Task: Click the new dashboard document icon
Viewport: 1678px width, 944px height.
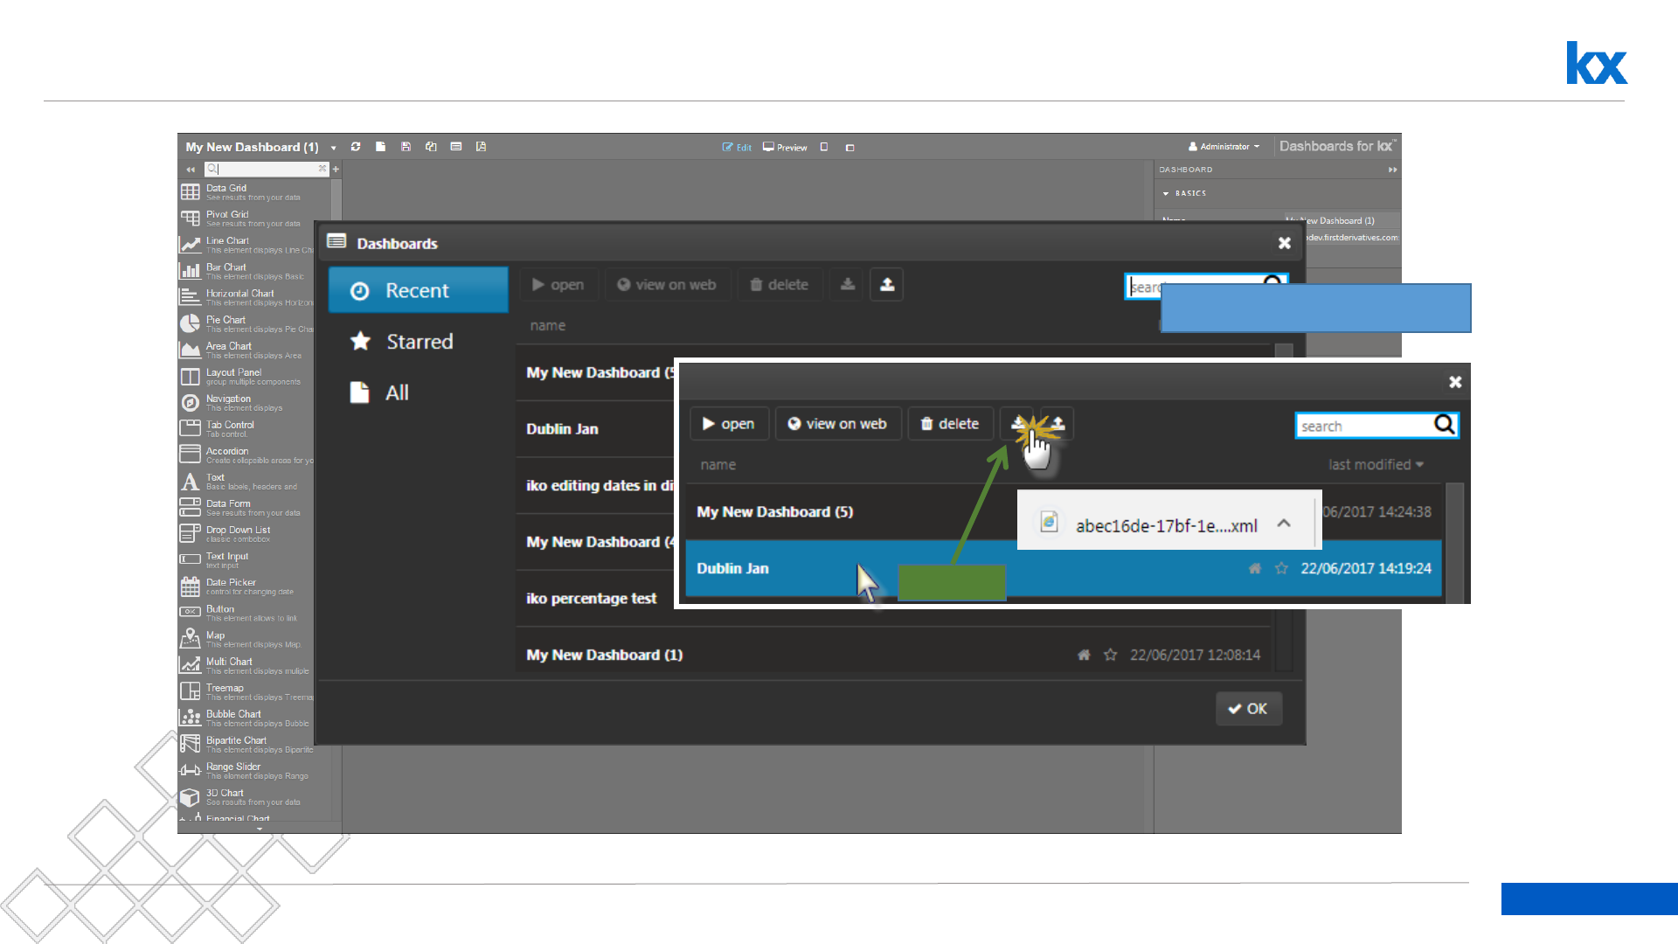Action: (380, 147)
